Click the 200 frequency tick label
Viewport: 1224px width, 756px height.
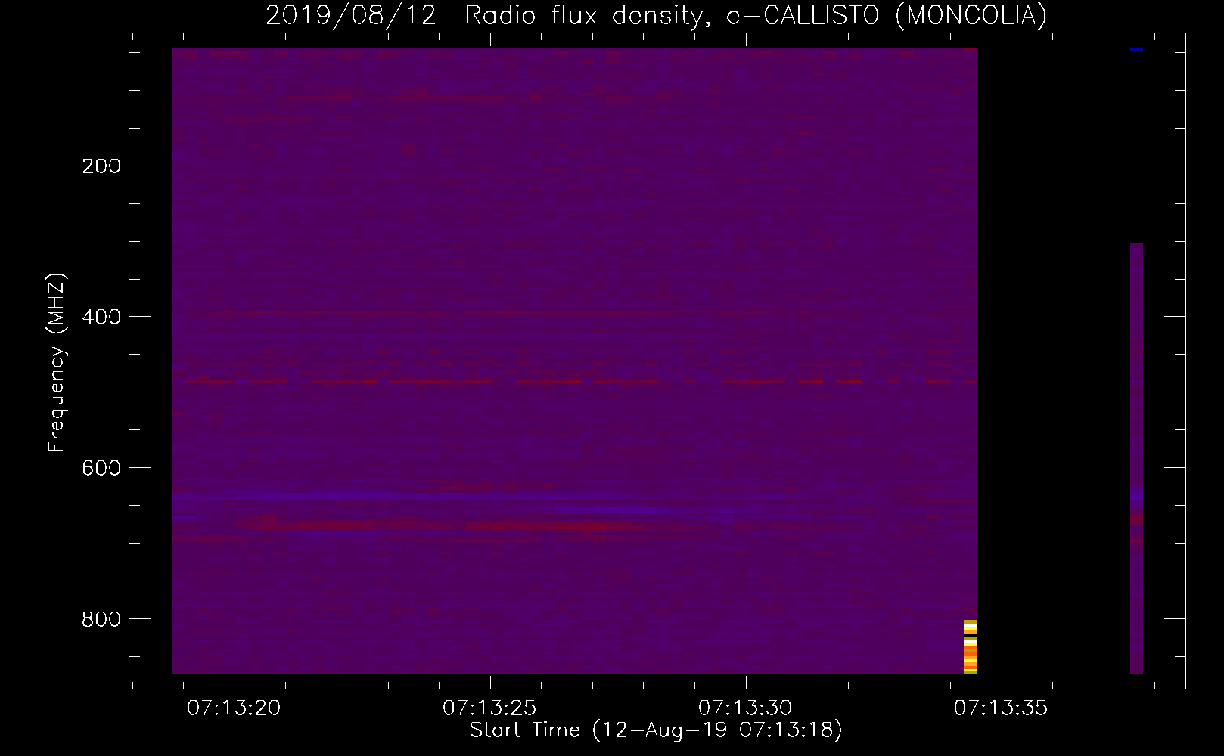pyautogui.click(x=101, y=166)
